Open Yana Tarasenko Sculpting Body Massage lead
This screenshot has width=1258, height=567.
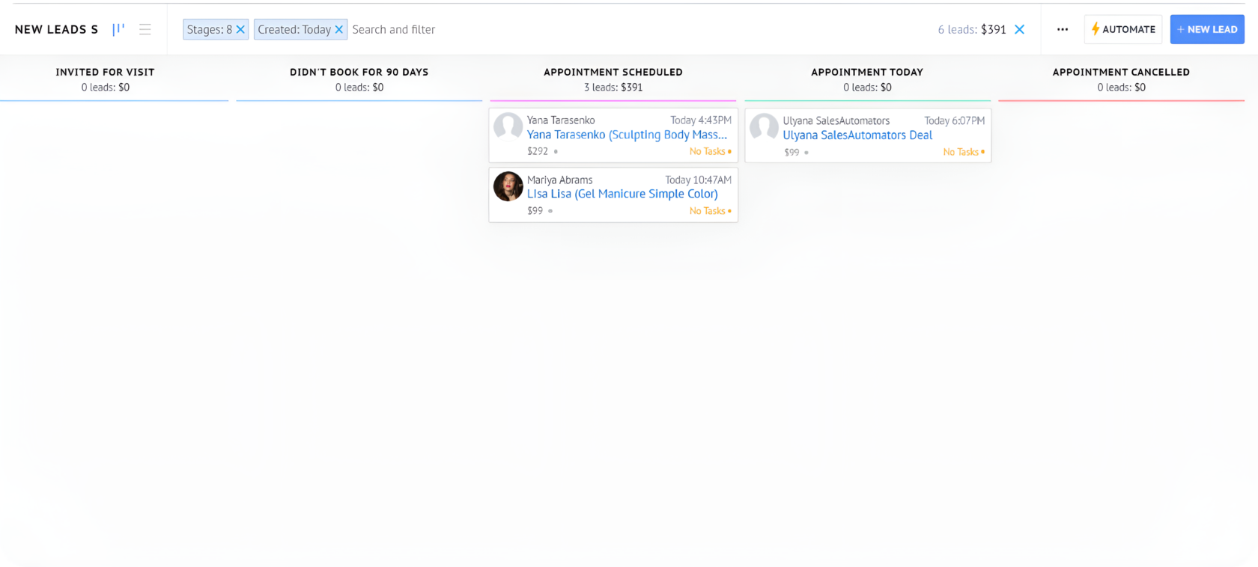(627, 135)
